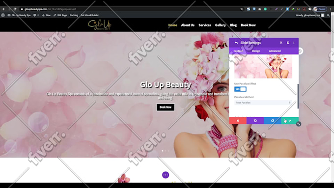Switch to the Design tab
This screenshot has width=334, height=188.
tap(256, 51)
